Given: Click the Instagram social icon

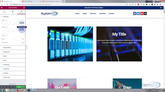Looking at the screenshot, I should tap(145, 14).
